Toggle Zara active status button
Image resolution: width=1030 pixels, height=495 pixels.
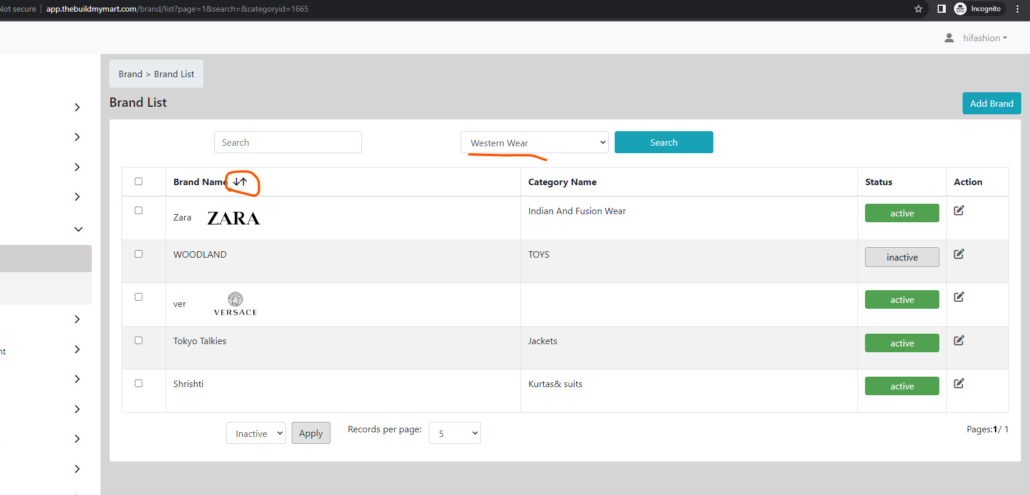click(902, 213)
